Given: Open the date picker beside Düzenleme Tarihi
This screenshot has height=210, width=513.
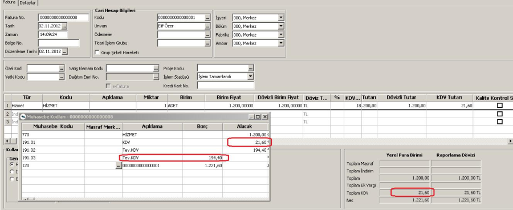Looking at the screenshot, I should pos(64,51).
